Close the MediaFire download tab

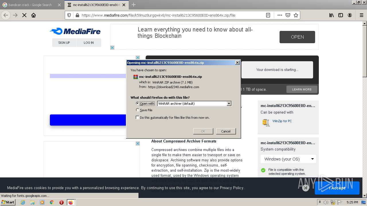pyautogui.click(x=124, y=5)
